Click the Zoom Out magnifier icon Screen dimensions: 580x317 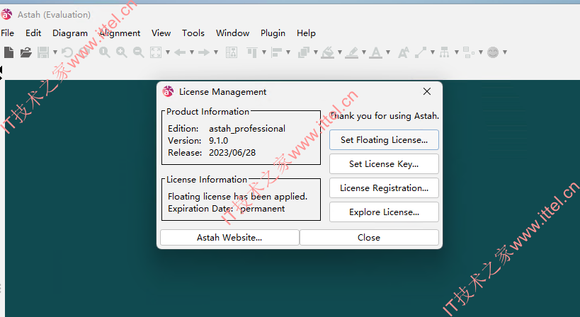point(139,52)
